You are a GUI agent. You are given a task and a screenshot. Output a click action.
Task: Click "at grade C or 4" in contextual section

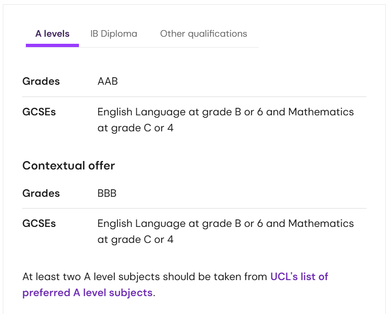pos(135,240)
